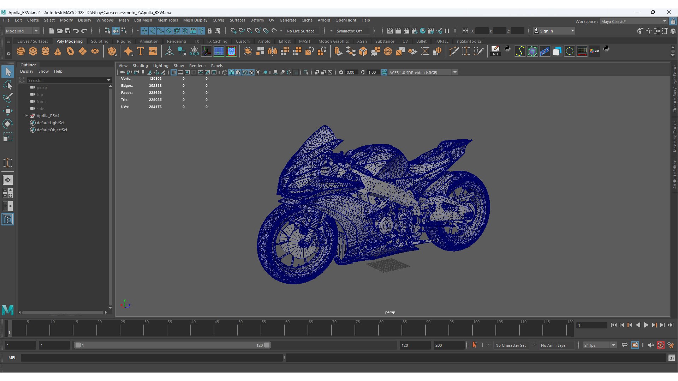The width and height of the screenshot is (678, 381).
Task: Open the Edit Mesh menu
Action: 143,20
